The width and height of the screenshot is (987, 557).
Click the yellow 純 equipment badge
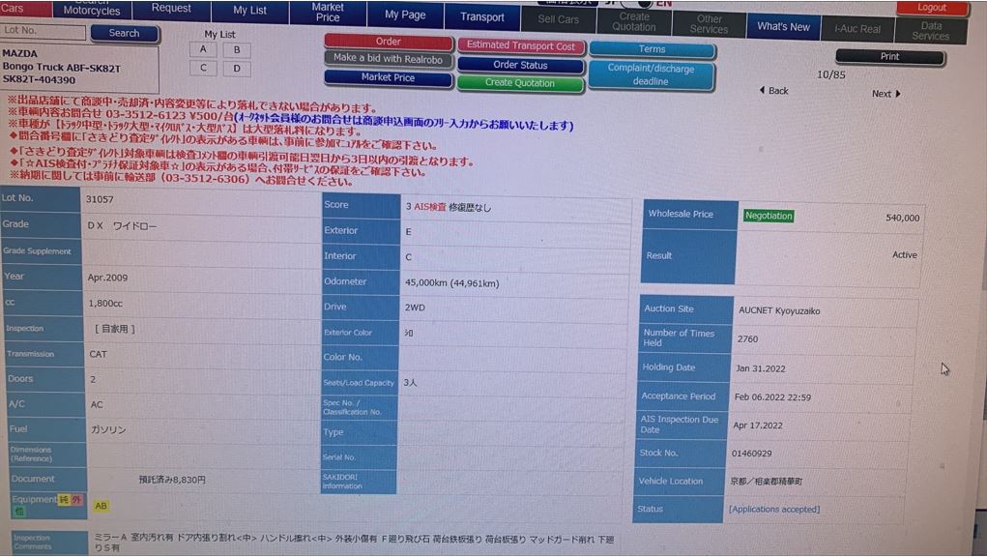[x=64, y=499]
